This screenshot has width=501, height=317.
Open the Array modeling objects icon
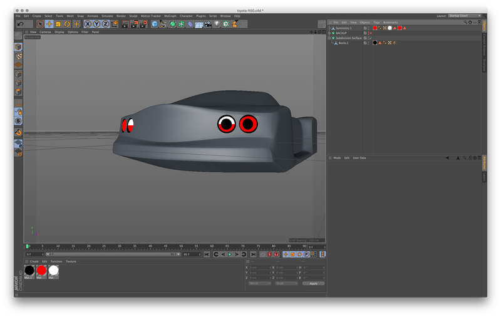coord(182,24)
